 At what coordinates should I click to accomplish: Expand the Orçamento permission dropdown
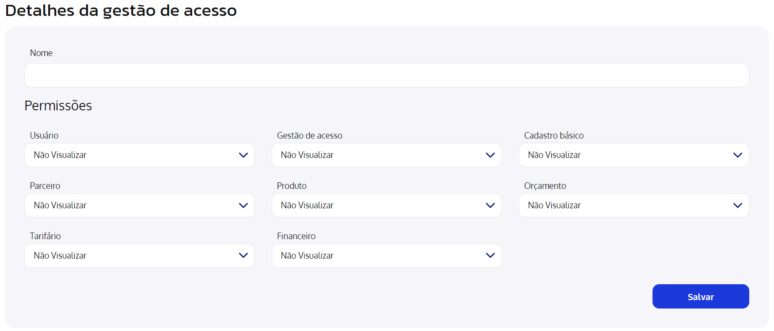(634, 205)
